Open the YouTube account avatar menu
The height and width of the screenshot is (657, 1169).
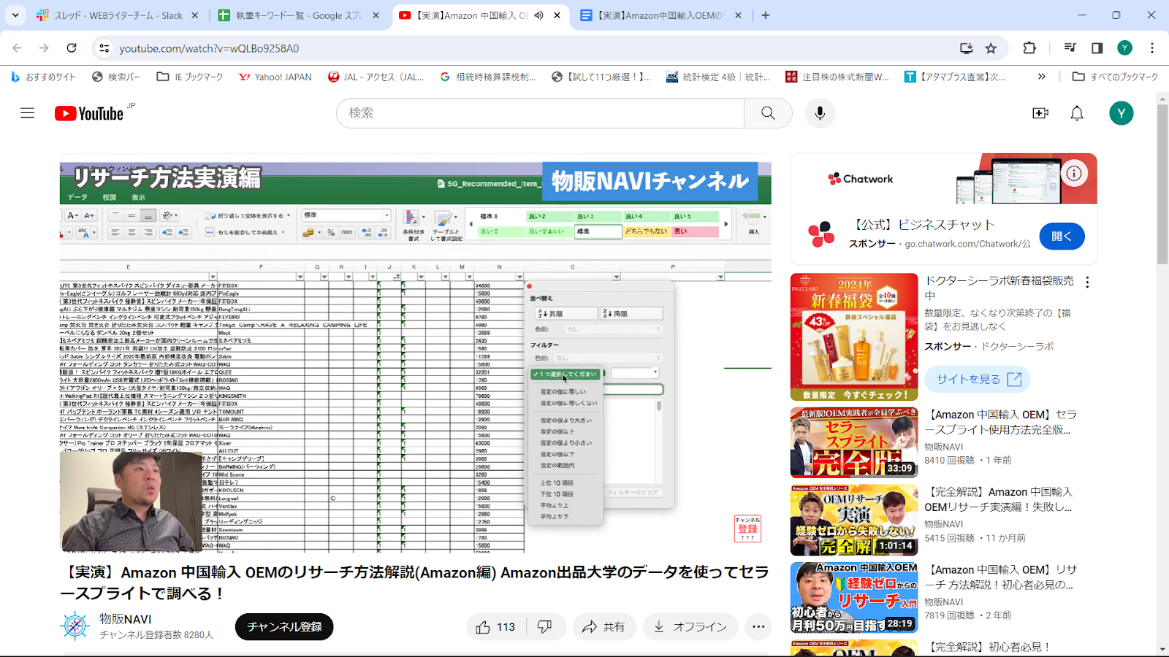coord(1122,113)
